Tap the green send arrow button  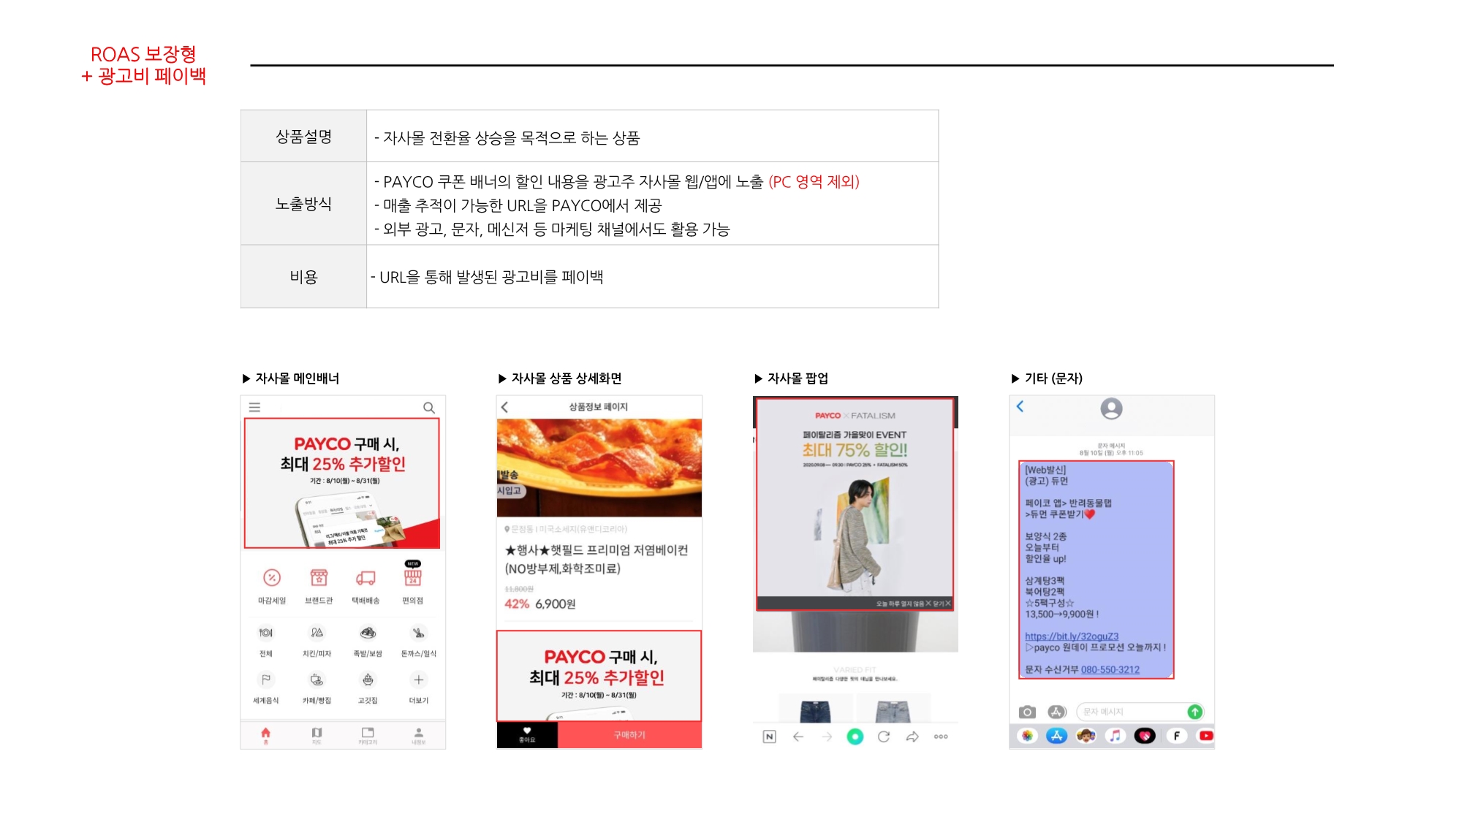(1194, 712)
